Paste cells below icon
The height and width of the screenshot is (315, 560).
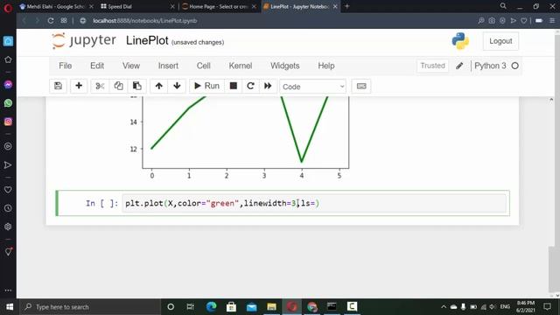point(136,86)
